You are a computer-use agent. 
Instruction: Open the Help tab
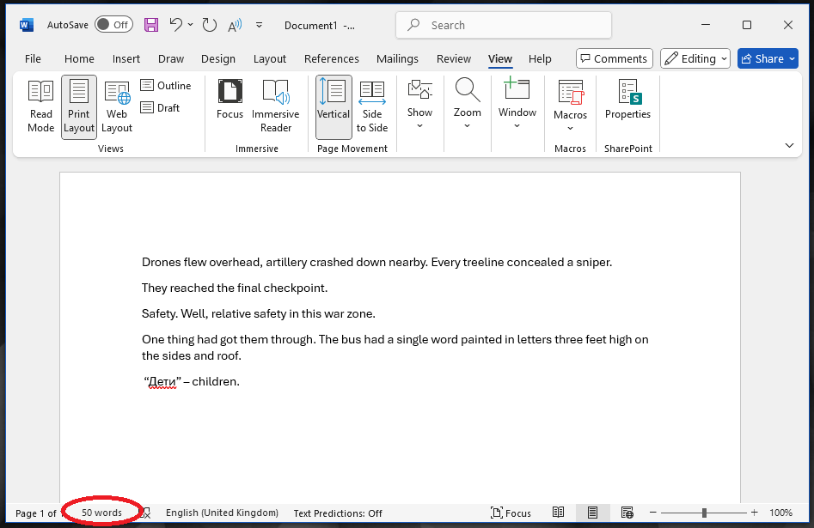540,59
